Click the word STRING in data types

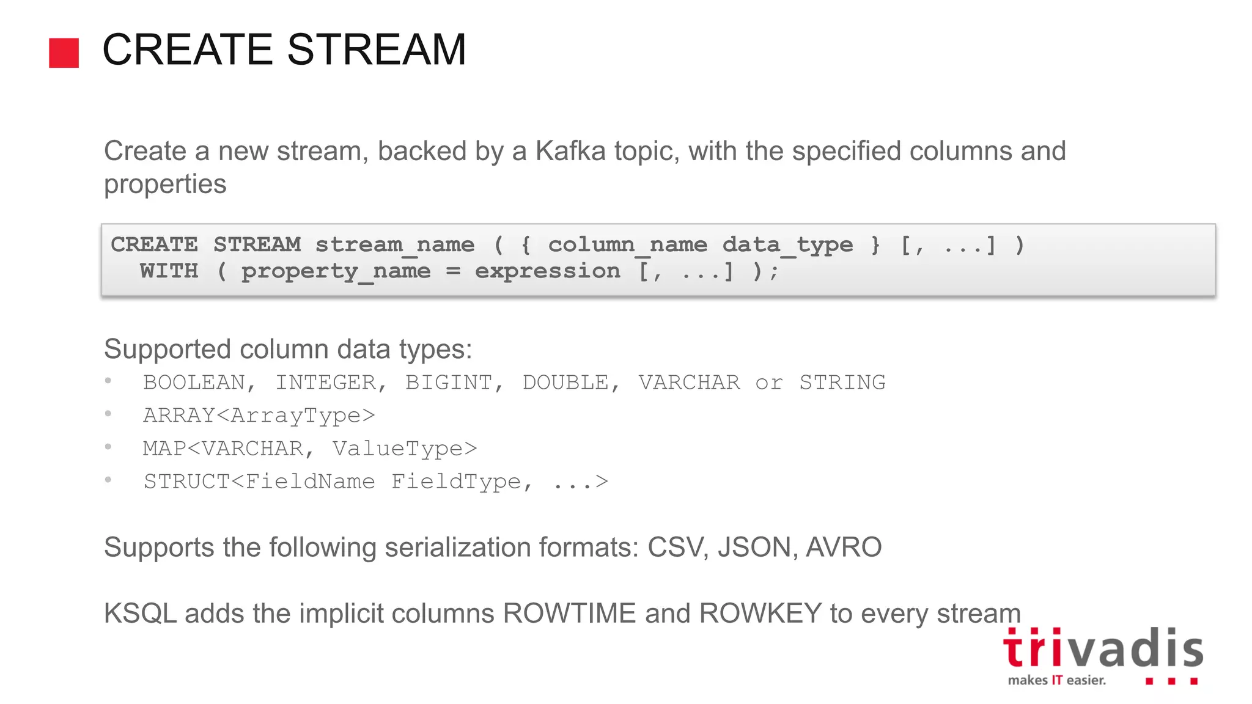point(842,383)
